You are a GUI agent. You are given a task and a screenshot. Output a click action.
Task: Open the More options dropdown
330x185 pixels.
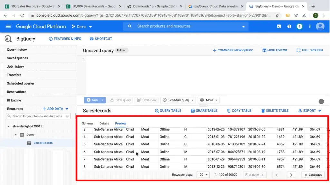[209, 100]
